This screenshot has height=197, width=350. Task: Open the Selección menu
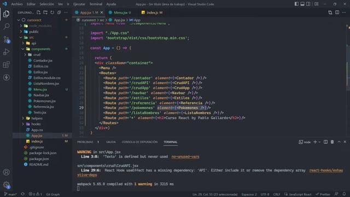click(x=46, y=4)
